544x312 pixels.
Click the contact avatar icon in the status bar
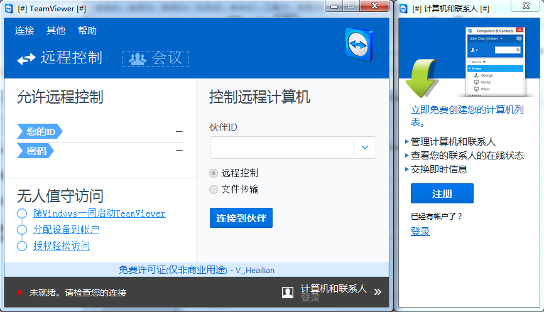tap(288, 293)
